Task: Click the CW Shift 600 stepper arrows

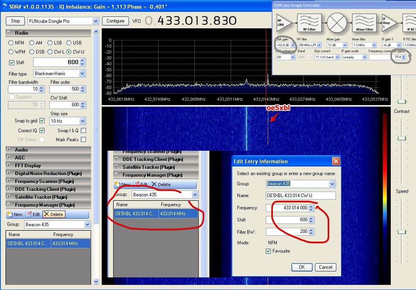Action: pyautogui.click(x=83, y=105)
